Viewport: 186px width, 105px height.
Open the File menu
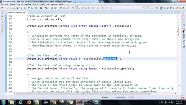point(2,4)
